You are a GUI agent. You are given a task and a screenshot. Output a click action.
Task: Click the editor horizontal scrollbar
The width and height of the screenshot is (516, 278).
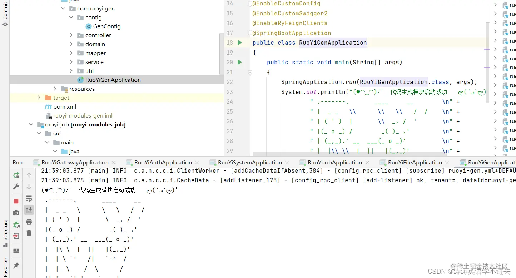349,153
